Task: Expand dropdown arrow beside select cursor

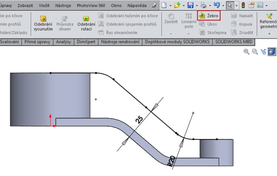Action: pos(236,6)
